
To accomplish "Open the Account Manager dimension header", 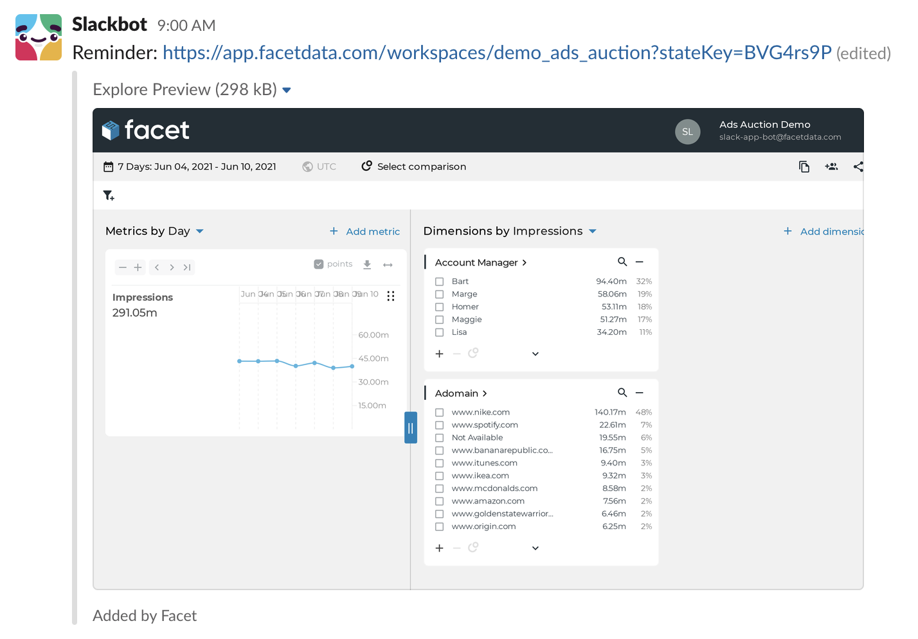I will [480, 262].
